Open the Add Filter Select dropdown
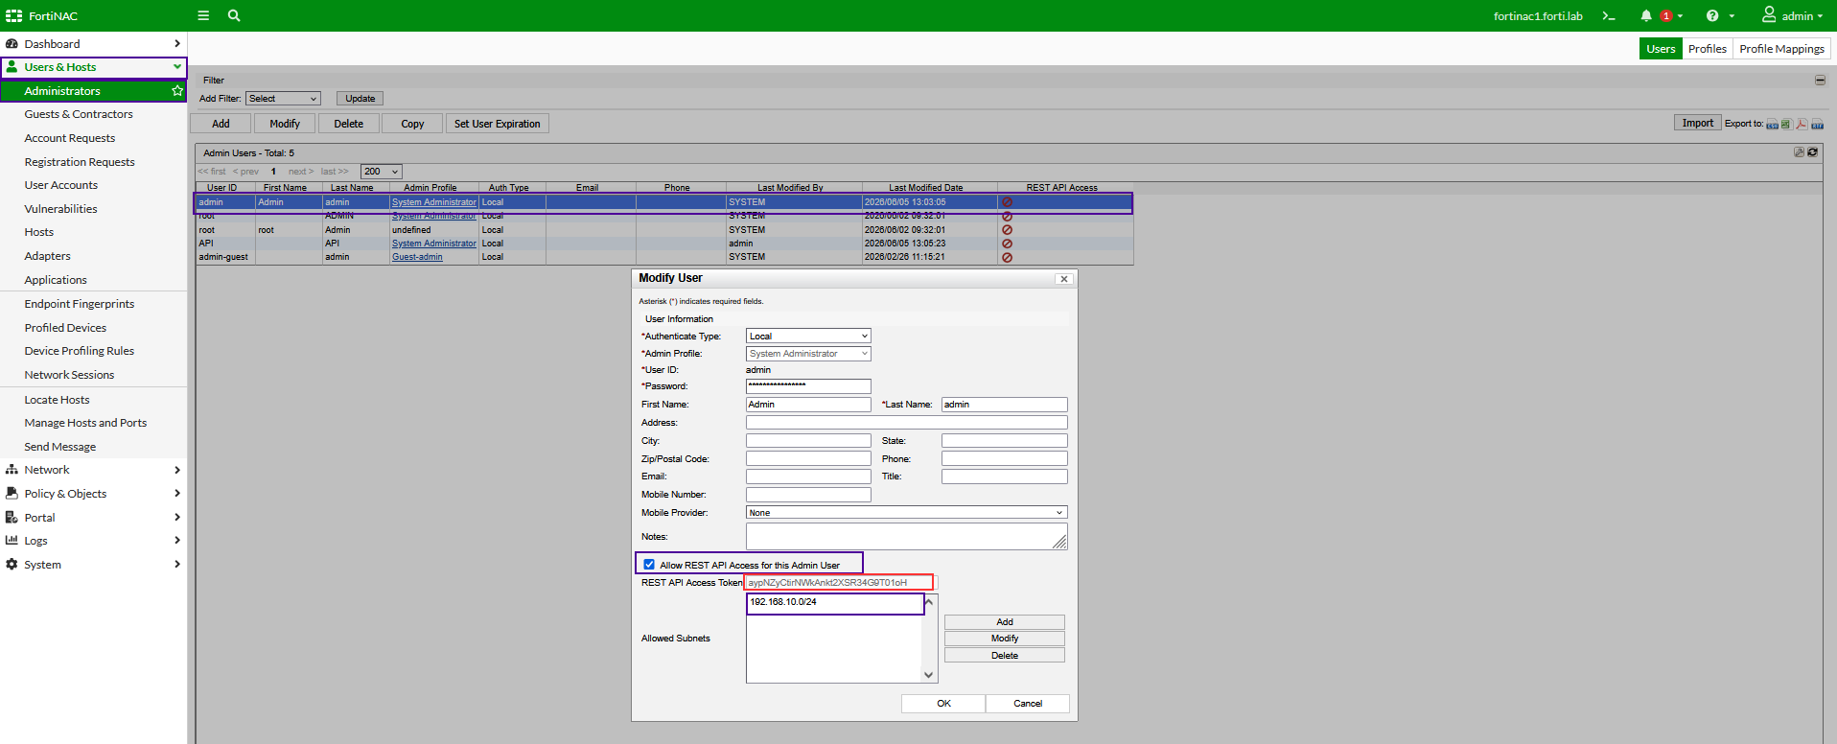 283,99
